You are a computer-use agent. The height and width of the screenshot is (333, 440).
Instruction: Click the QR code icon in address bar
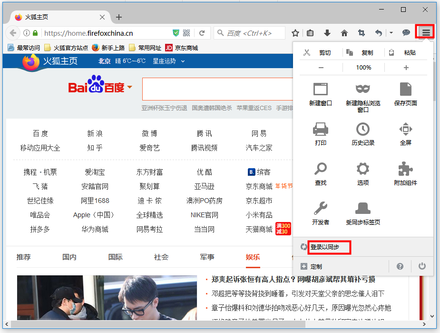[x=186, y=33]
